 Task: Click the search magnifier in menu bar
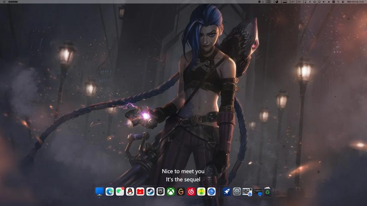pos(338,2)
